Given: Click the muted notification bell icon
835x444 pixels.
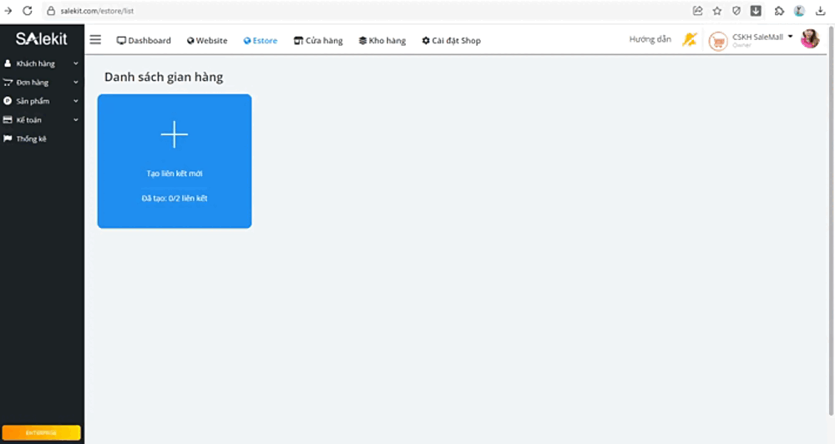Looking at the screenshot, I should tap(689, 39).
